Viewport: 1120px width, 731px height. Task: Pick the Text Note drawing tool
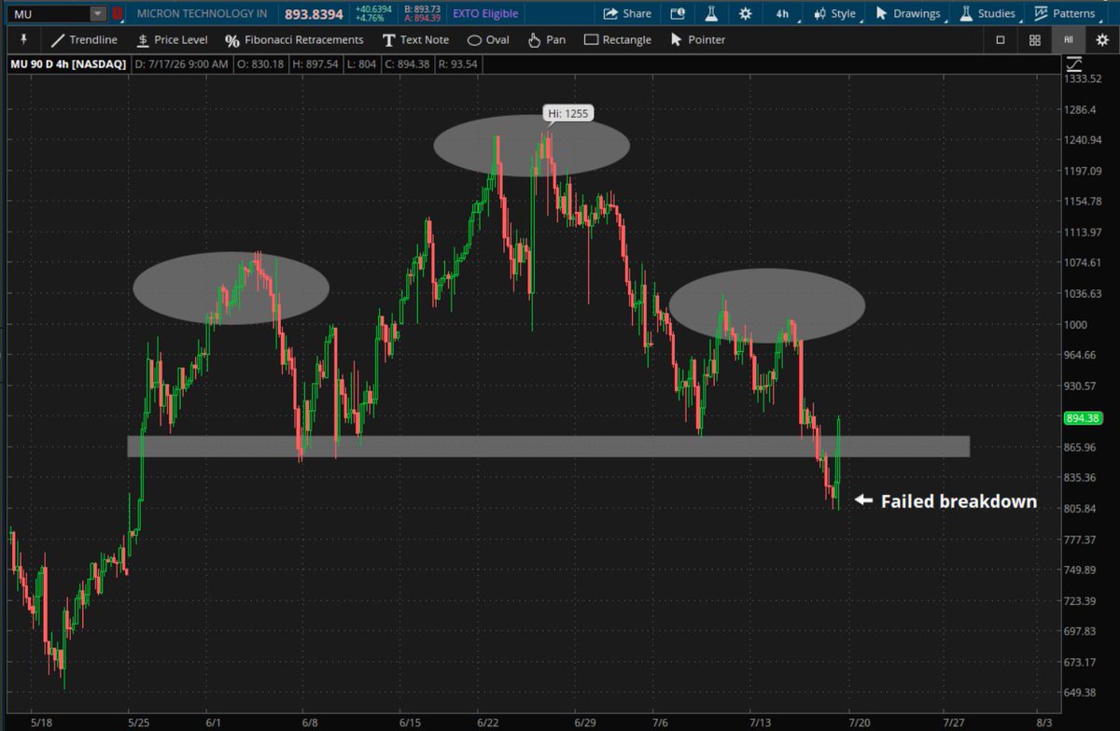coord(415,40)
